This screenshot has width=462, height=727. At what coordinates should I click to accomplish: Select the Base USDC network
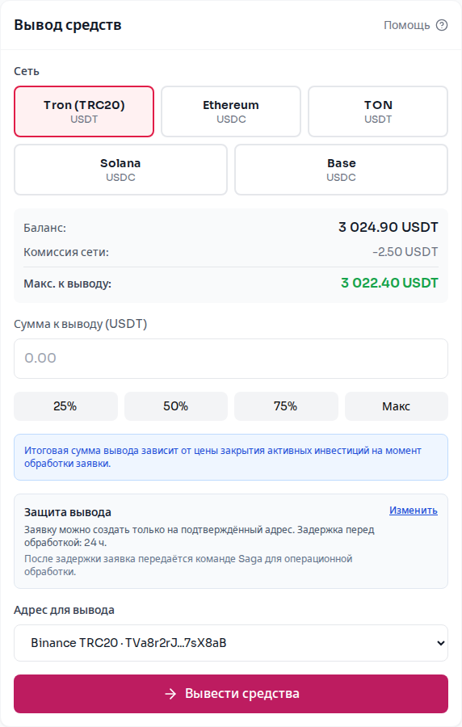[x=342, y=170]
